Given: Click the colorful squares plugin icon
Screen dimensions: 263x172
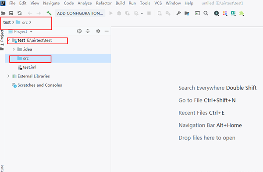Looking at the screenshot, I should (x=225, y=13).
